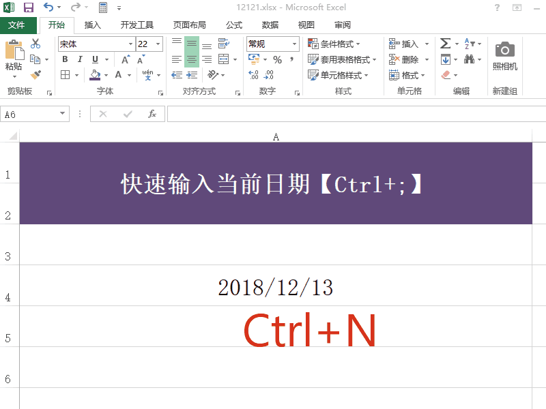Click the AutoSum Σ icon
This screenshot has height=409, width=546.
[444, 43]
